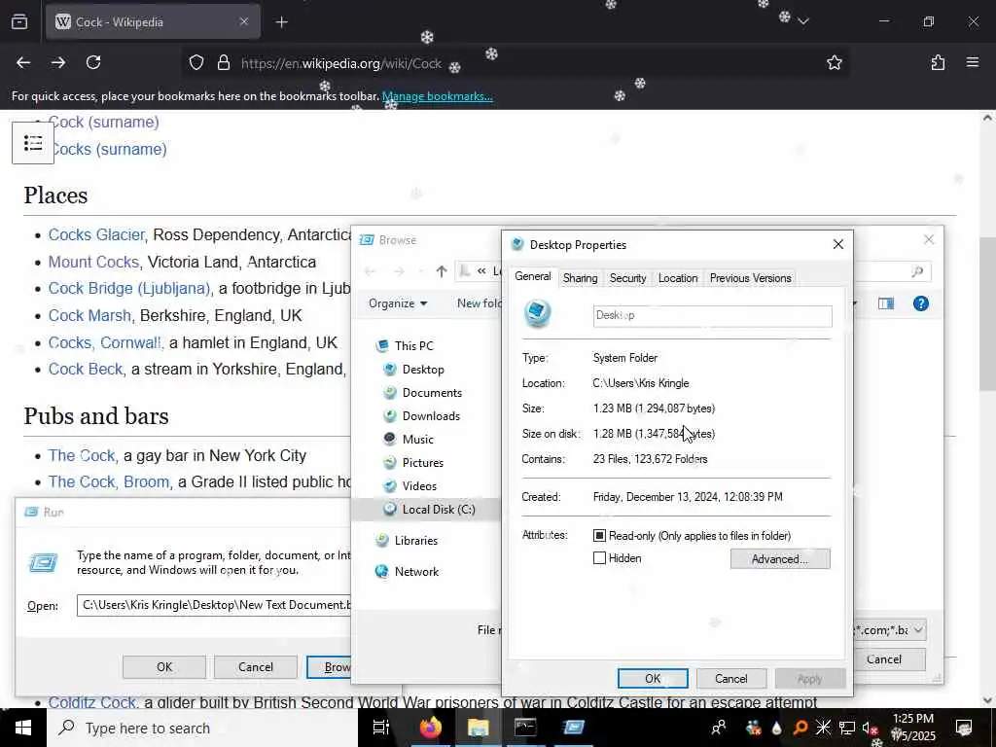Enable the Hidden attribute checkbox
The width and height of the screenshot is (996, 747).
(599, 558)
